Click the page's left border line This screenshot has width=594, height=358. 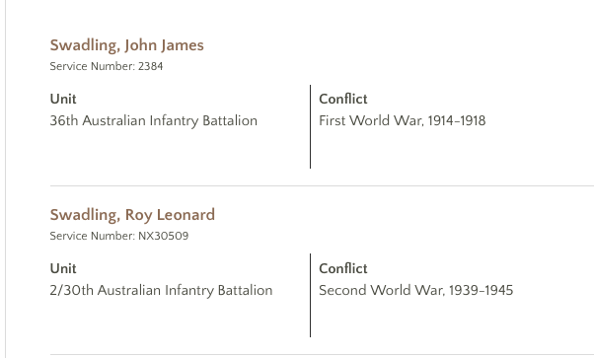pos(5,179)
